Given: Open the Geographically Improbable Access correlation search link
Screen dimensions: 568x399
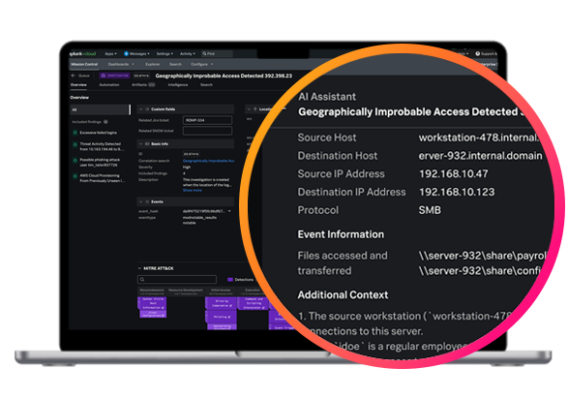Looking at the screenshot, I should (209, 161).
